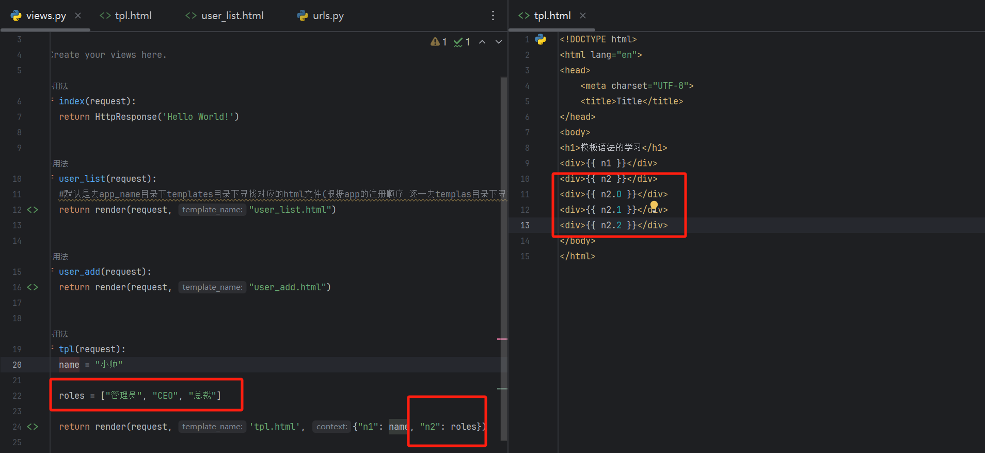Click the "user_list.html" string on line 12
This screenshot has width=985, height=453.
point(290,210)
